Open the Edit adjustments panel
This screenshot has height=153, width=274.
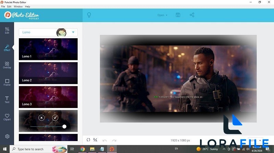click(7, 30)
